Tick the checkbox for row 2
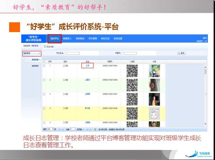215x160 pixels. coord(44,80)
